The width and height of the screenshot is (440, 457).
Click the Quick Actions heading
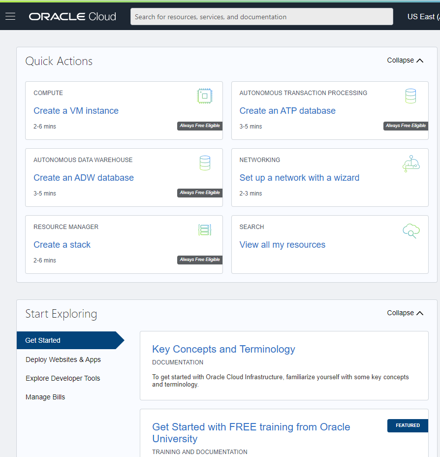pyautogui.click(x=59, y=61)
